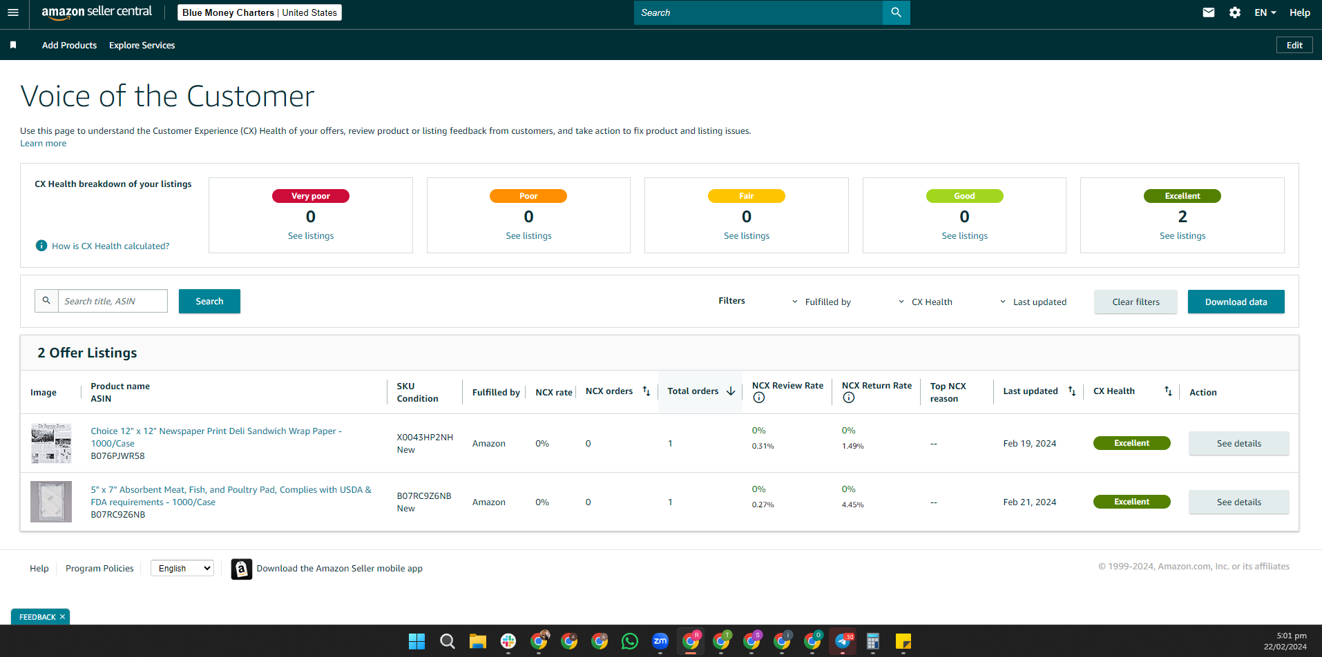Click Clear filters button

(x=1136, y=302)
